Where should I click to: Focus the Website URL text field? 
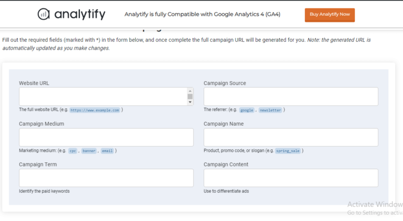[103, 96]
